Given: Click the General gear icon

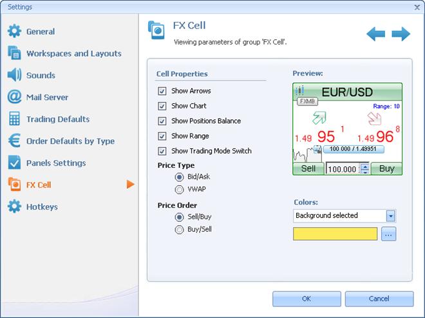Looking at the screenshot, I should (x=14, y=31).
